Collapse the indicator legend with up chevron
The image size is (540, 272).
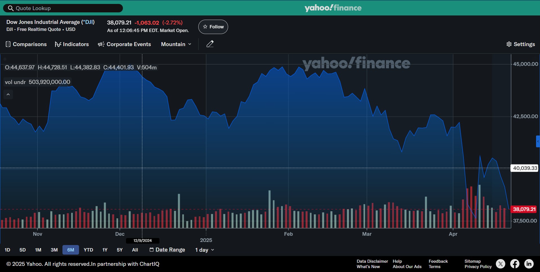[x=8, y=94]
